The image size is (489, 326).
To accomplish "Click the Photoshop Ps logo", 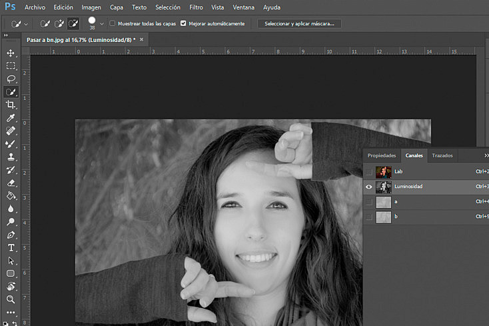I will point(10,7).
